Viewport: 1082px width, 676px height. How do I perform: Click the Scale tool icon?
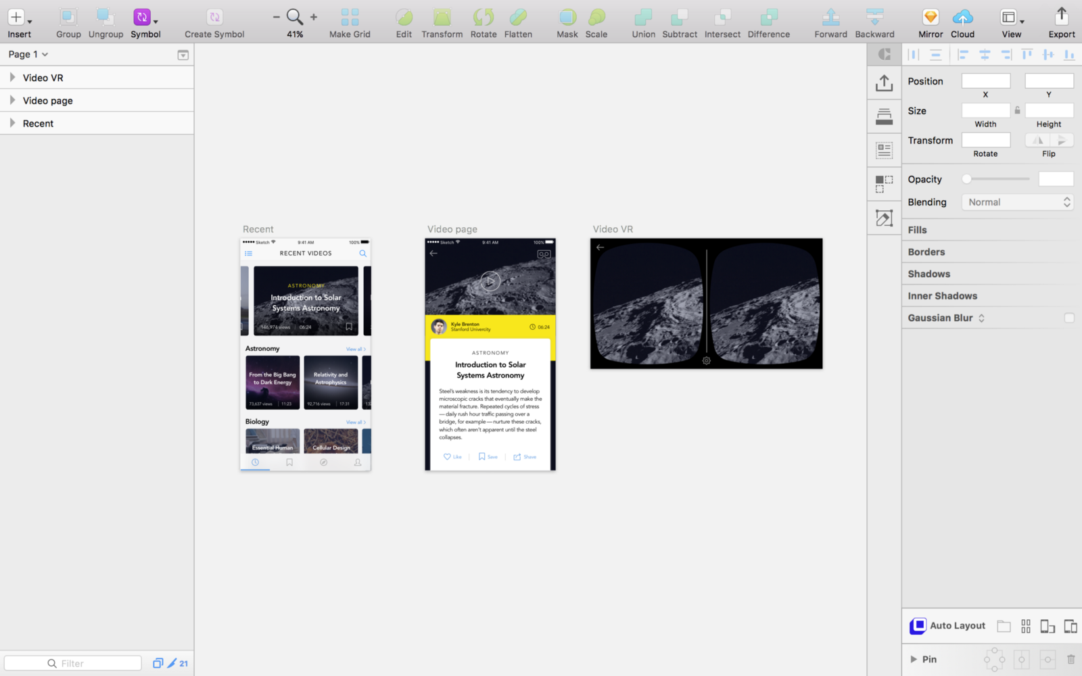point(596,17)
